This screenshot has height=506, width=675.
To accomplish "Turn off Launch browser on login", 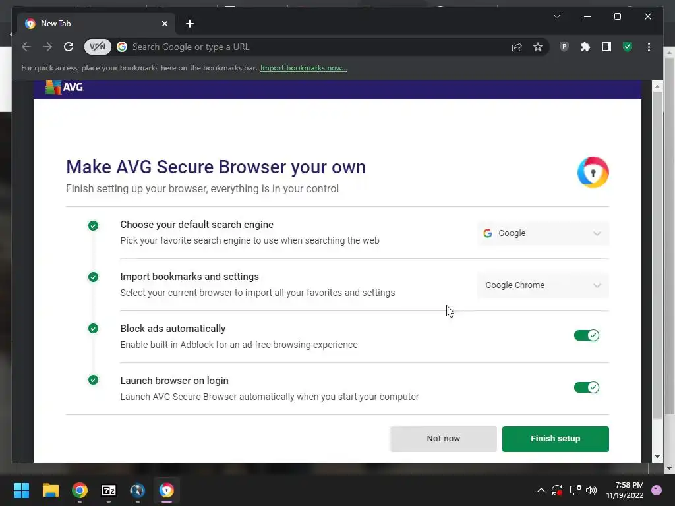I will pyautogui.click(x=586, y=387).
